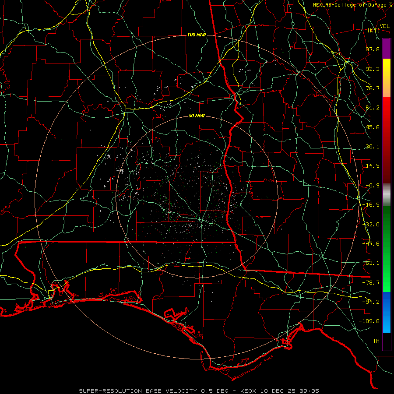Screen dimensions: 394x394
Task: Pick the purple segment of velocity color bar
Action: (x=387, y=49)
